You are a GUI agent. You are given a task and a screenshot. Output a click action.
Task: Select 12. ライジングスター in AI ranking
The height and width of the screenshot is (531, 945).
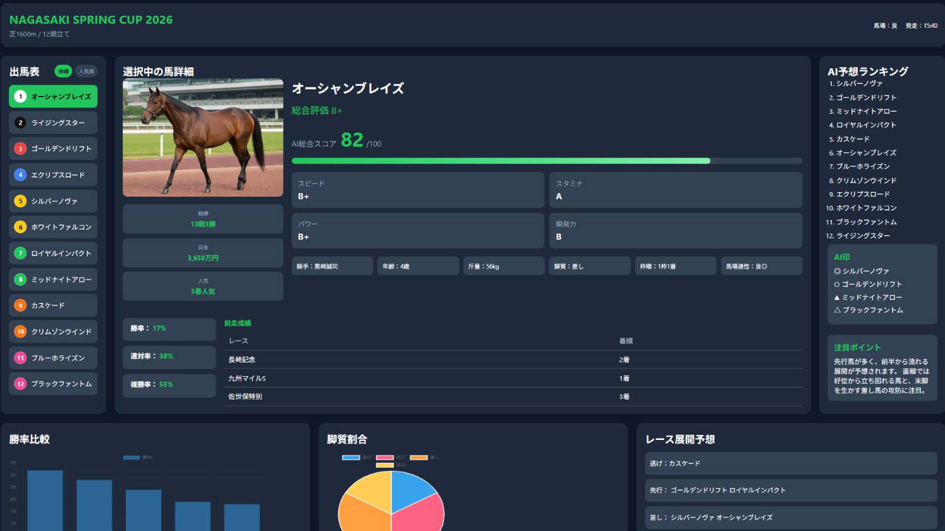click(x=858, y=236)
